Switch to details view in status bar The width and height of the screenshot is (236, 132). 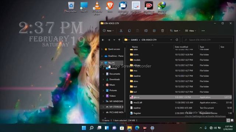[228, 120]
